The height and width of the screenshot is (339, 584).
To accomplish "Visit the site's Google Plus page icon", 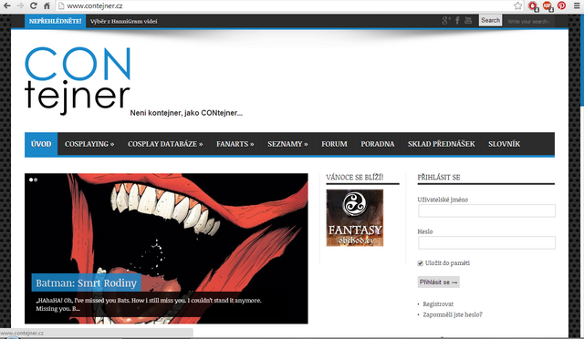I will [x=446, y=21].
